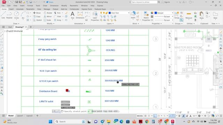Click the Stretch tool

(38, 20)
